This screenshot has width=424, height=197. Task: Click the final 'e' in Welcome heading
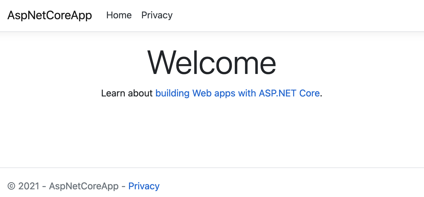coord(267,65)
